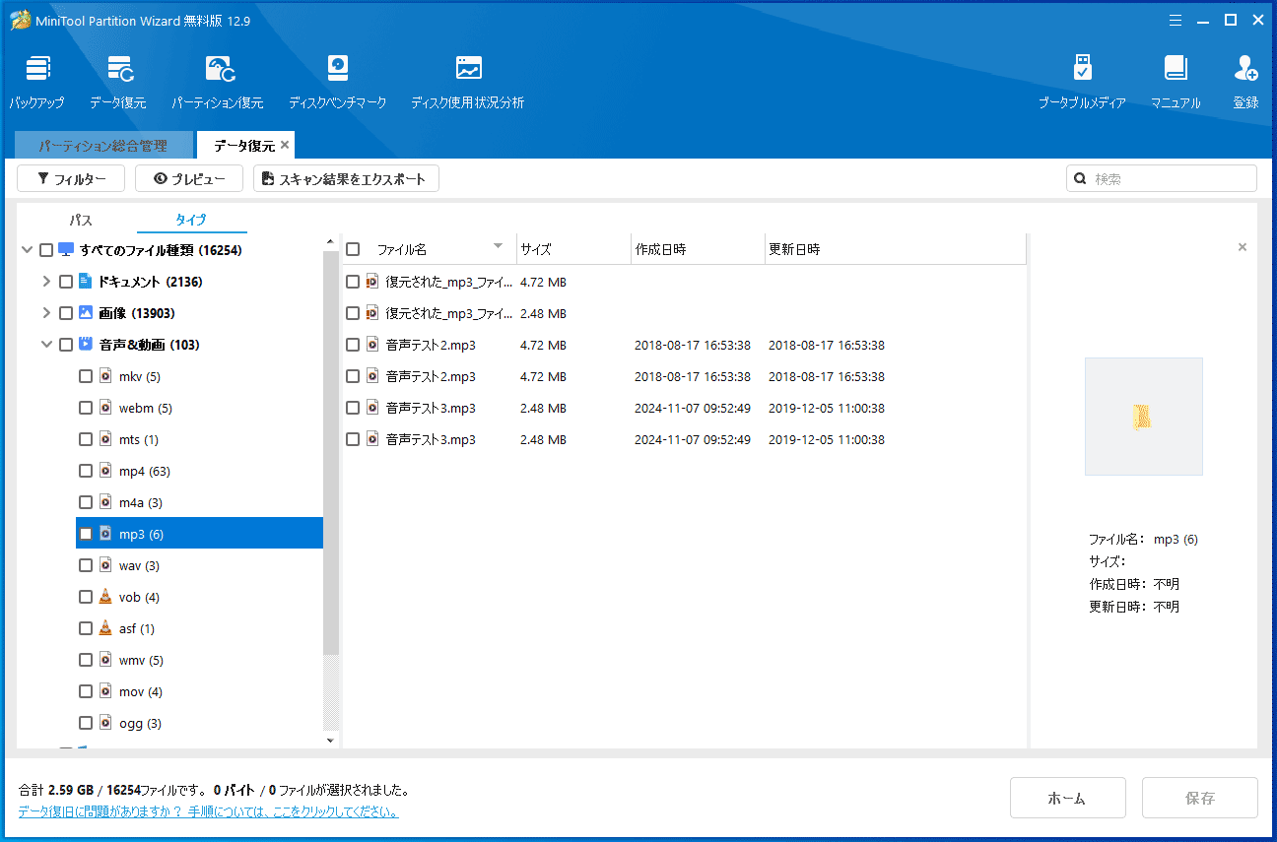This screenshot has height=842, width=1277.
Task: Launch パーティション復元 tool
Action: [218, 80]
